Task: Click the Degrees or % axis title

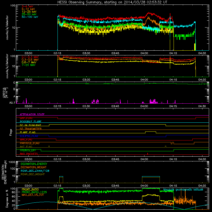Action: [x=7, y=198]
